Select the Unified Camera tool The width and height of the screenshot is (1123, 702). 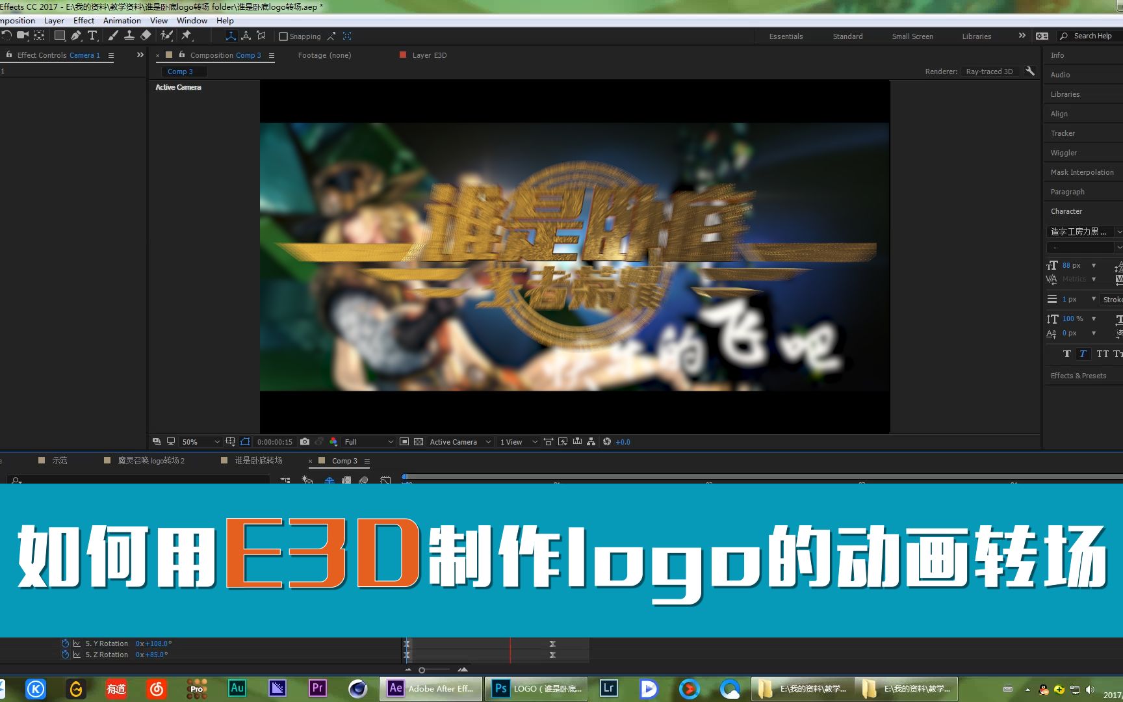pyautogui.click(x=23, y=36)
